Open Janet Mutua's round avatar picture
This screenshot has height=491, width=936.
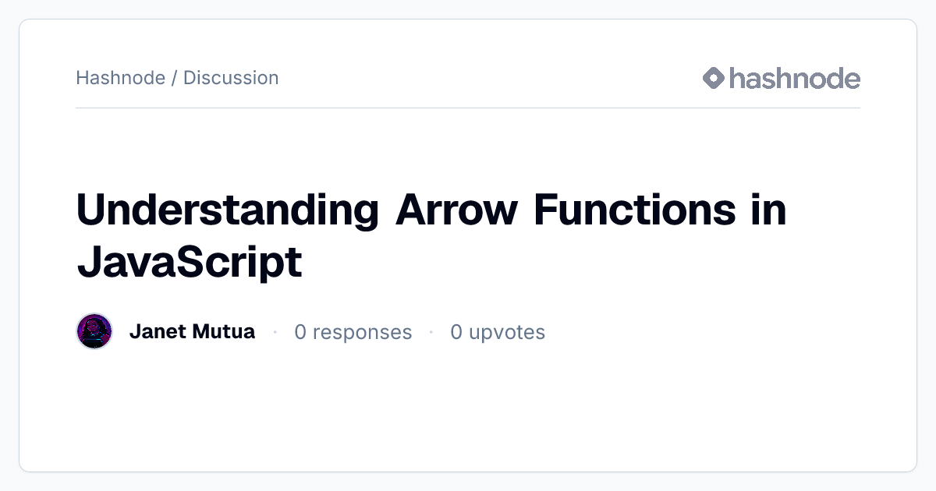(x=94, y=331)
